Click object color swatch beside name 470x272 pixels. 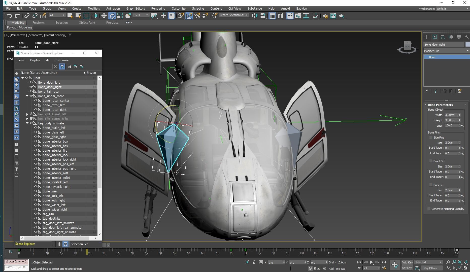click(x=467, y=44)
